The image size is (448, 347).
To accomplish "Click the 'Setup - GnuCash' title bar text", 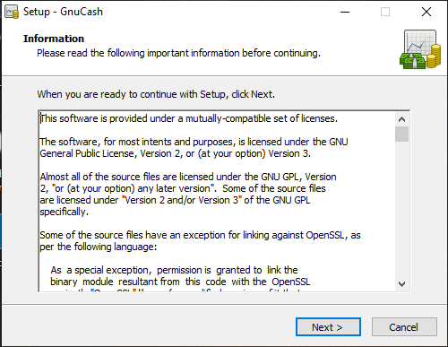I will pyautogui.click(x=63, y=12).
